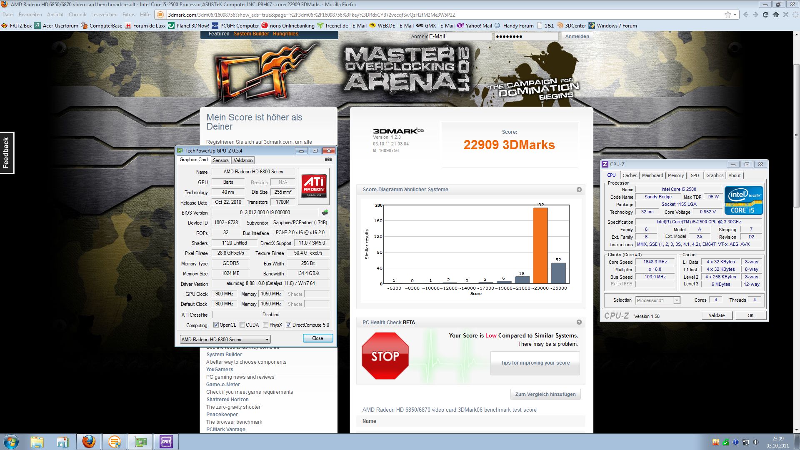Click the Firefox taskbar icon
Viewport: 800px width, 450px height.
88,442
